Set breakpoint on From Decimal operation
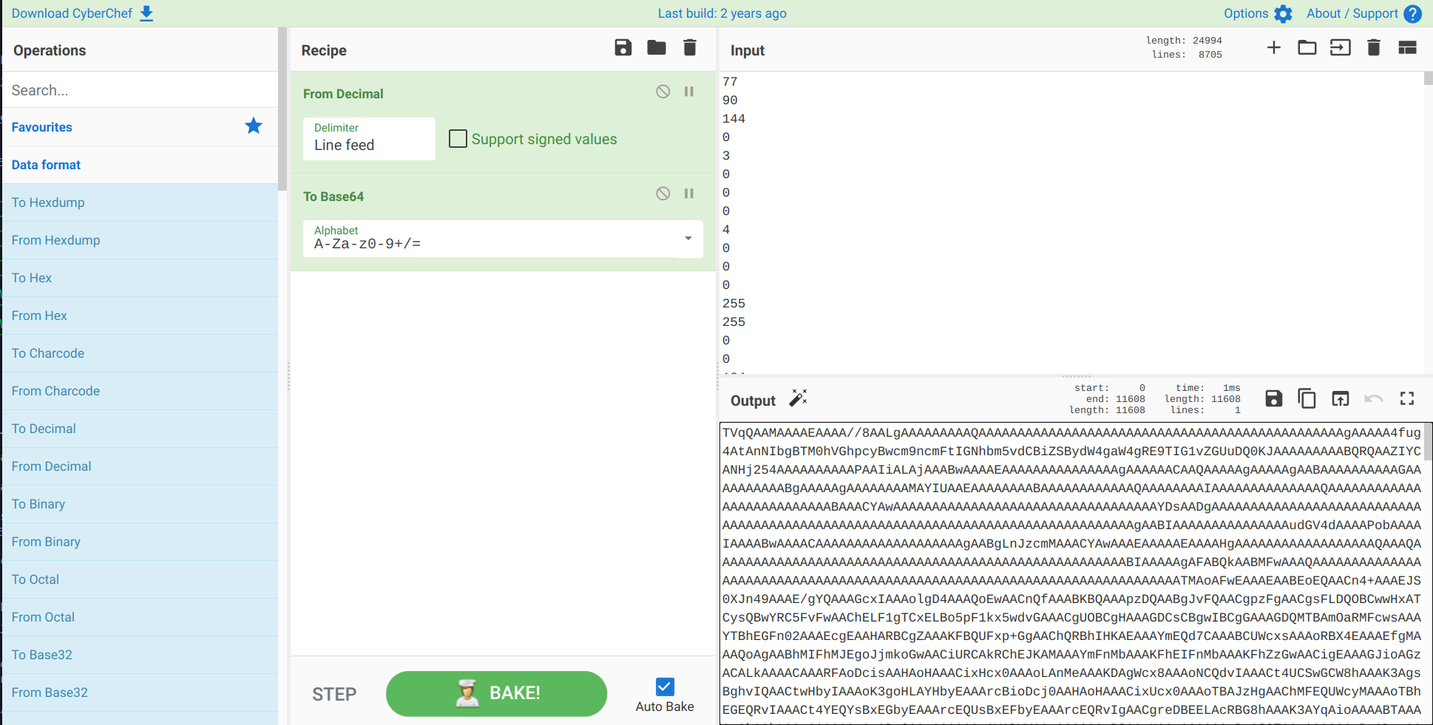Viewport: 1433px width, 725px height. [689, 92]
